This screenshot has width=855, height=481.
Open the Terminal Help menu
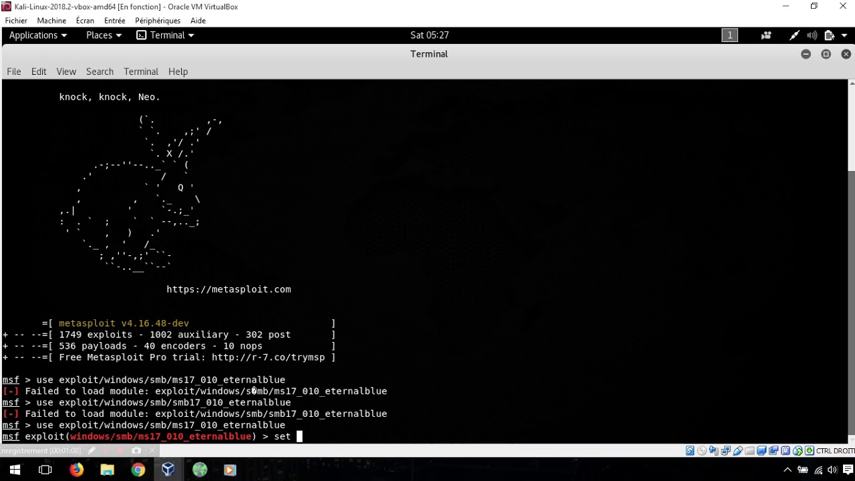tap(178, 71)
